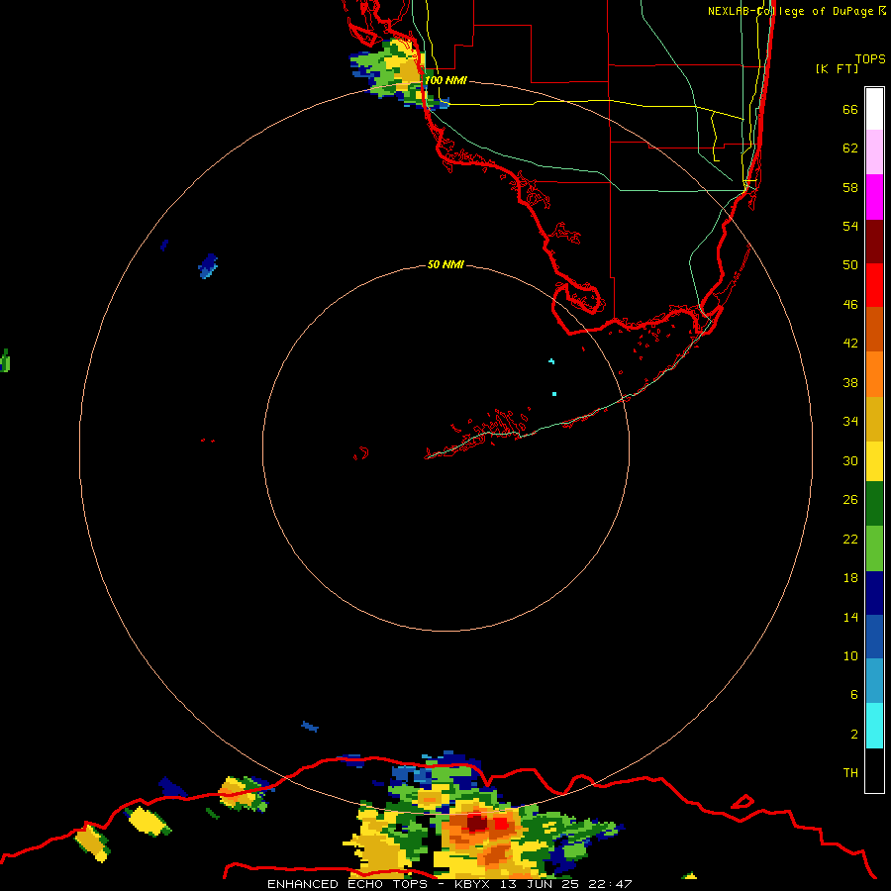This screenshot has width=891, height=891.
Task: Click the legend value "10"
Action: click(850, 655)
